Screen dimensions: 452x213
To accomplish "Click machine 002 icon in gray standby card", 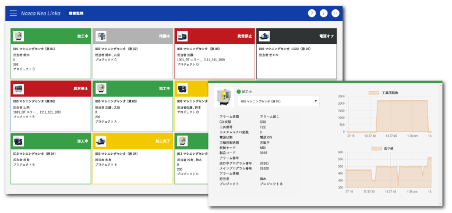I will 101,36.
